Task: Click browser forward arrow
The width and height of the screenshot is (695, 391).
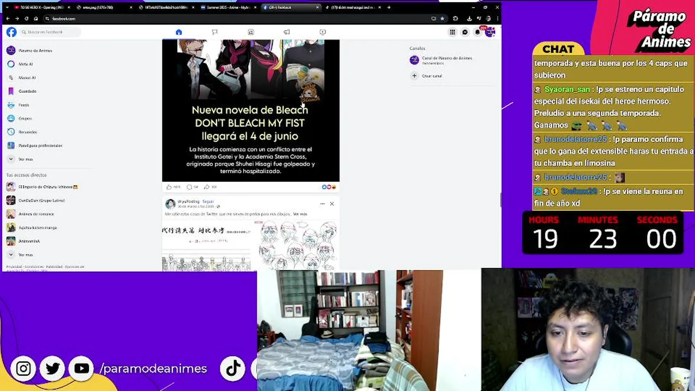Action: tap(17, 18)
